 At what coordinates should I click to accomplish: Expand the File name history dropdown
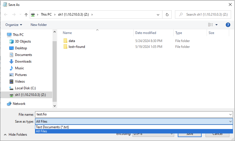point(231,114)
